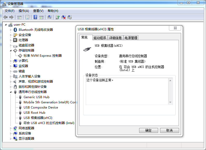Image resolution: width=206 pixels, height=150 pixels.
Task: Click the 声音、视频和游戏控制器 speaker icon
Action: pyautogui.click(x=15, y=82)
